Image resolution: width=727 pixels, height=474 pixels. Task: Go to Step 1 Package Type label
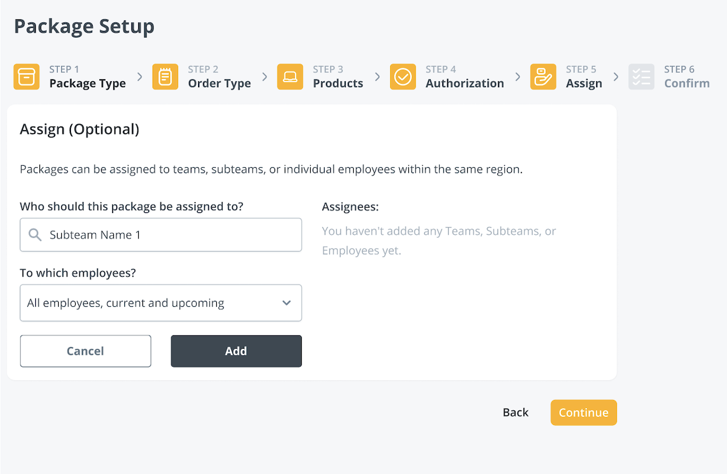pyautogui.click(x=87, y=83)
